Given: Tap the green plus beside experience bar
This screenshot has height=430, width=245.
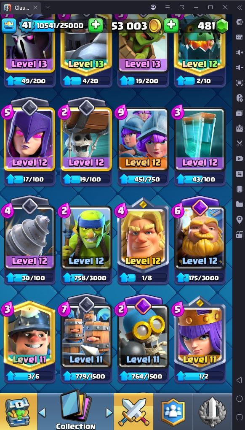Looking at the screenshot, I should coord(96,25).
